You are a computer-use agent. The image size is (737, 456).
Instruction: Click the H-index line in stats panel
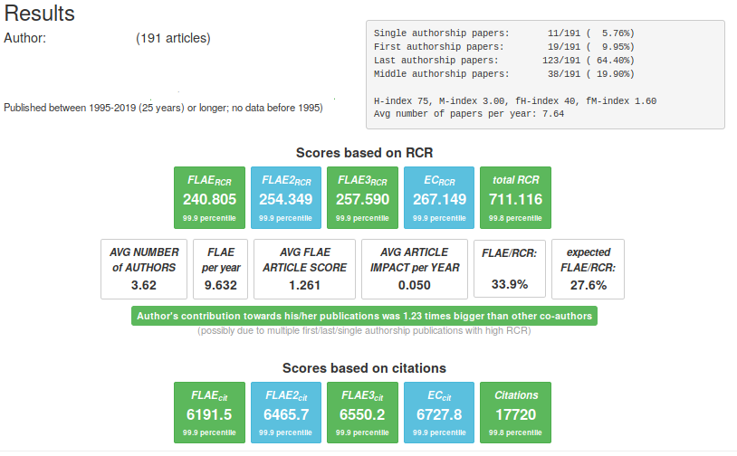[514, 101]
